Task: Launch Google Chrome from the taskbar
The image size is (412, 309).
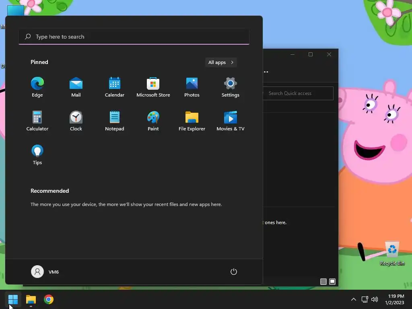Action: pos(49,299)
